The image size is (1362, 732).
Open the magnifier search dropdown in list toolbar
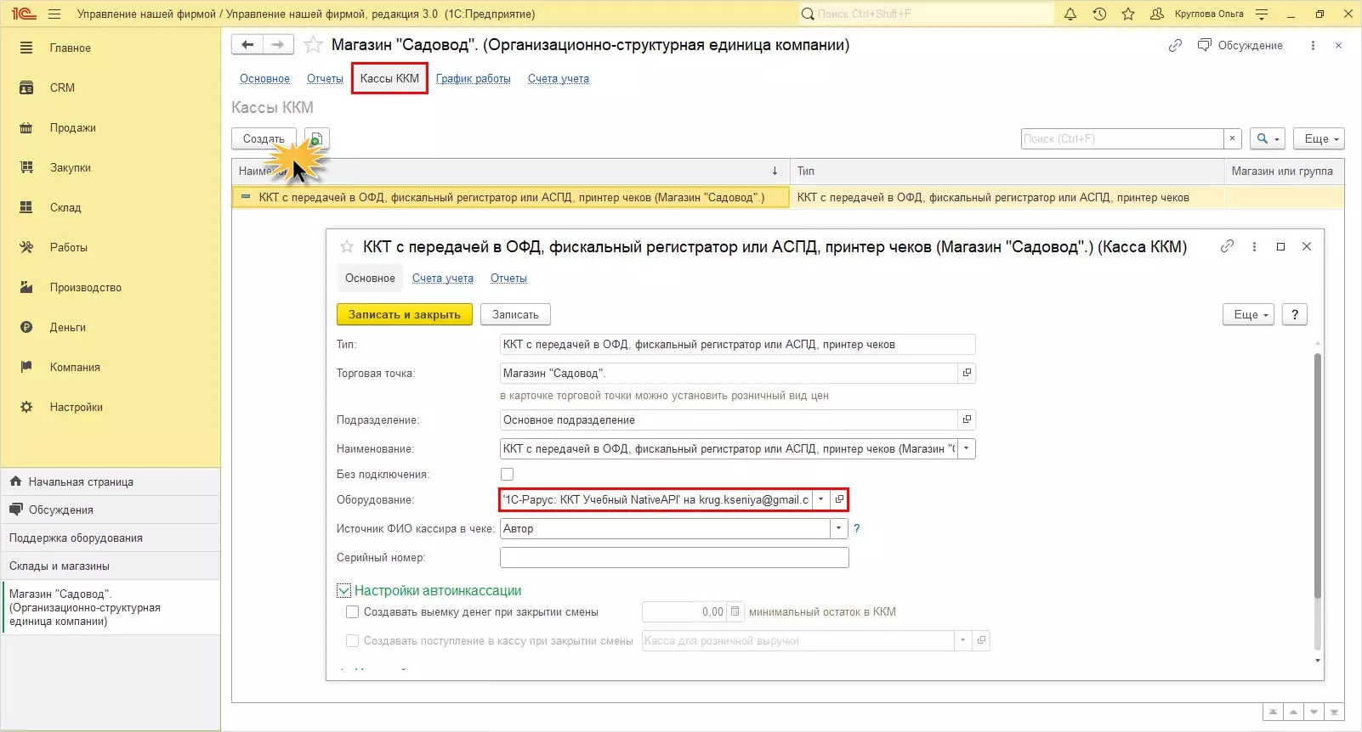1268,139
